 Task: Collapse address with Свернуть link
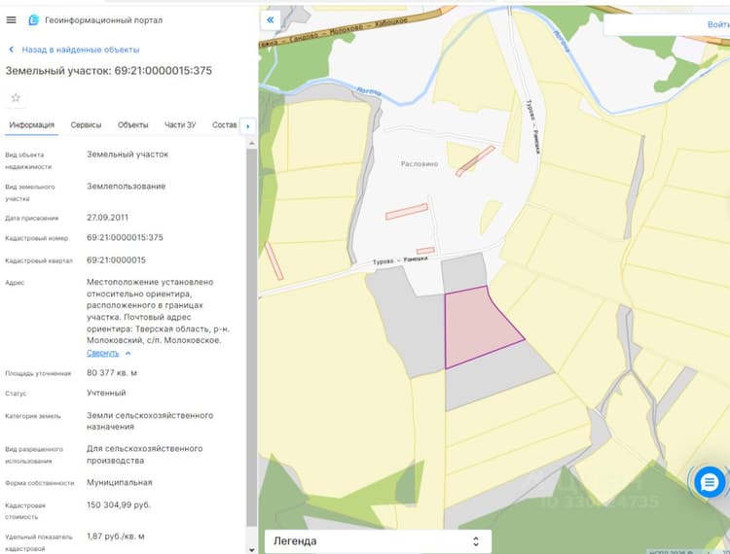103,353
